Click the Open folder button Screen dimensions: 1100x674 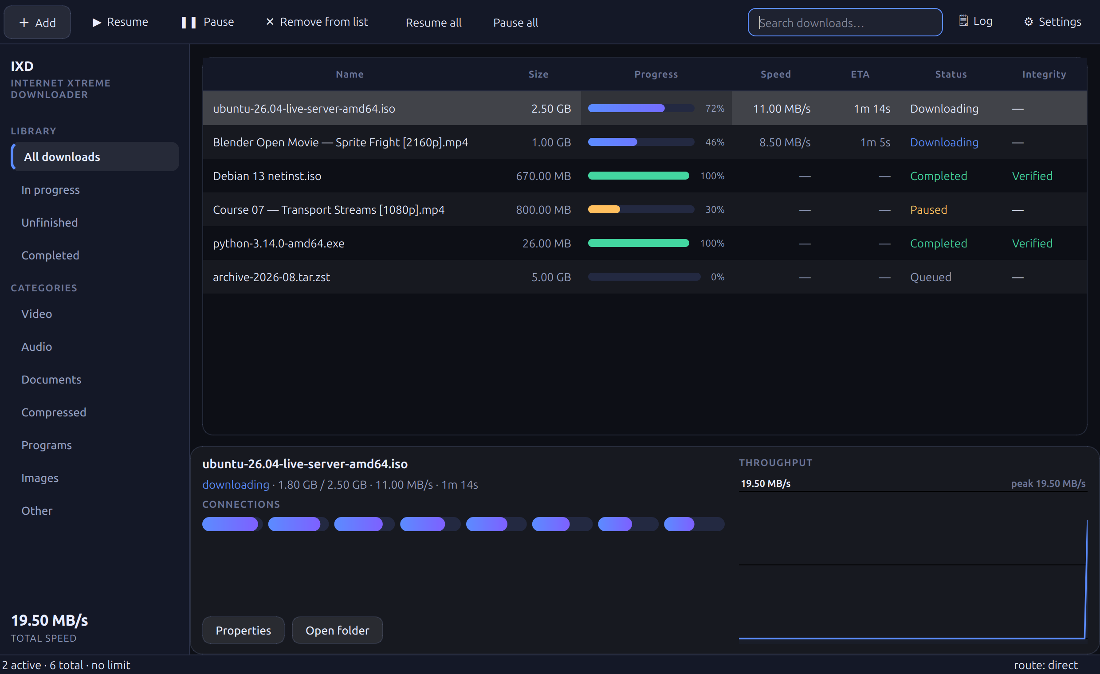tap(337, 630)
